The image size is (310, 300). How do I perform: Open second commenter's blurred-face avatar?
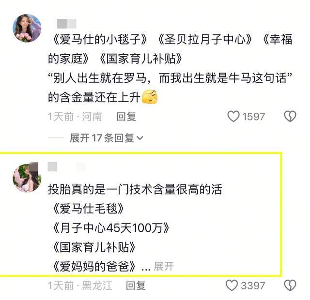point(27,177)
